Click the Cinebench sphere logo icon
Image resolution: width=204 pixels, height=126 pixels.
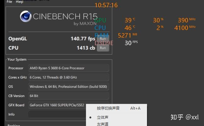(x=25, y=16)
